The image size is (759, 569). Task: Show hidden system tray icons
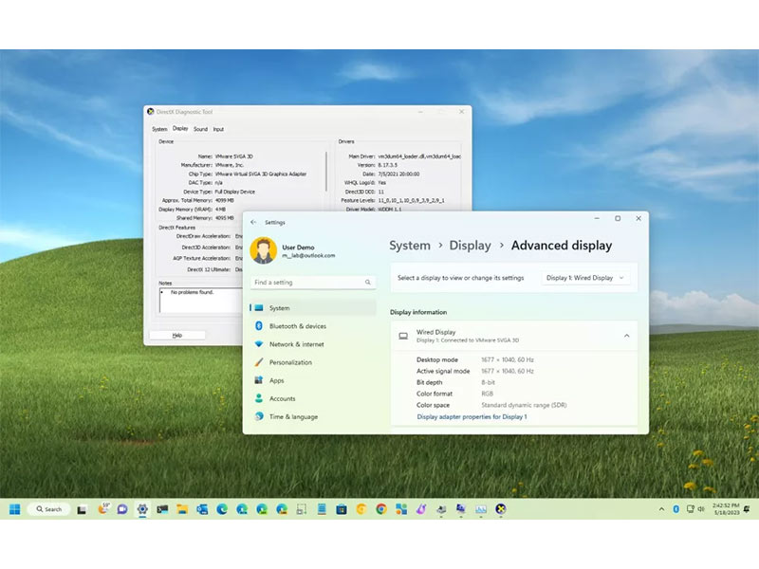[x=661, y=509]
